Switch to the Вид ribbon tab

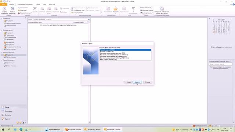(45, 4)
